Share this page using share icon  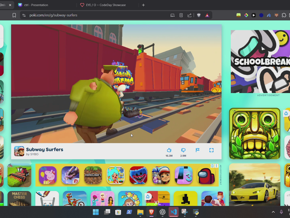[190, 15]
